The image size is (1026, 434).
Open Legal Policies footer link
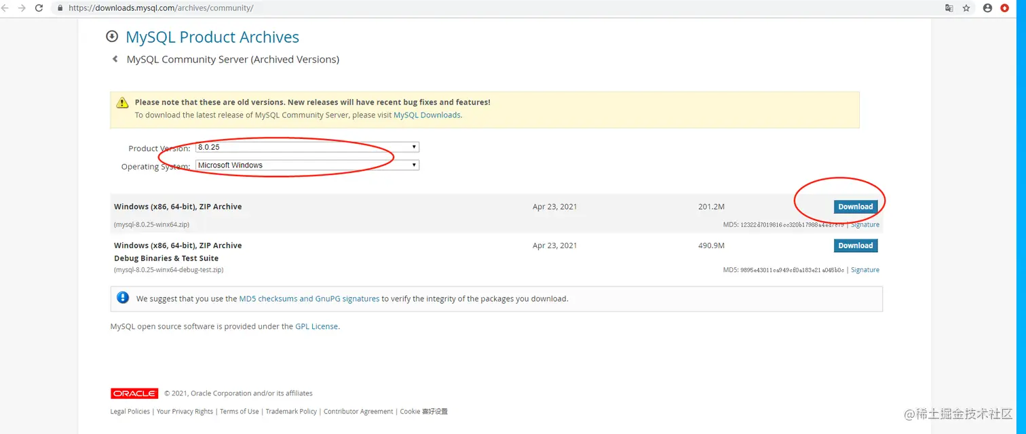(130, 412)
